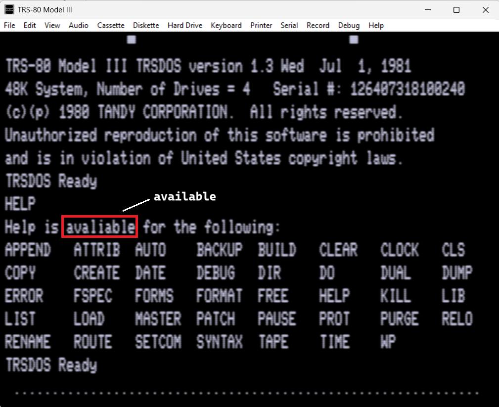499x407 pixels.
Task: Minimize the emulator window
Action: 428,10
